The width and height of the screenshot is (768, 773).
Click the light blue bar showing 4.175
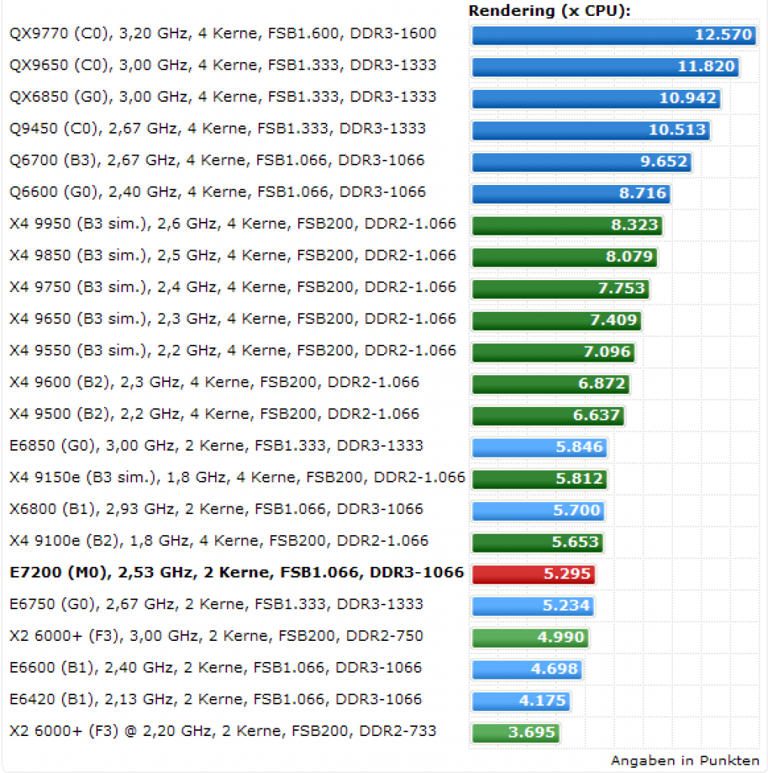click(x=521, y=701)
